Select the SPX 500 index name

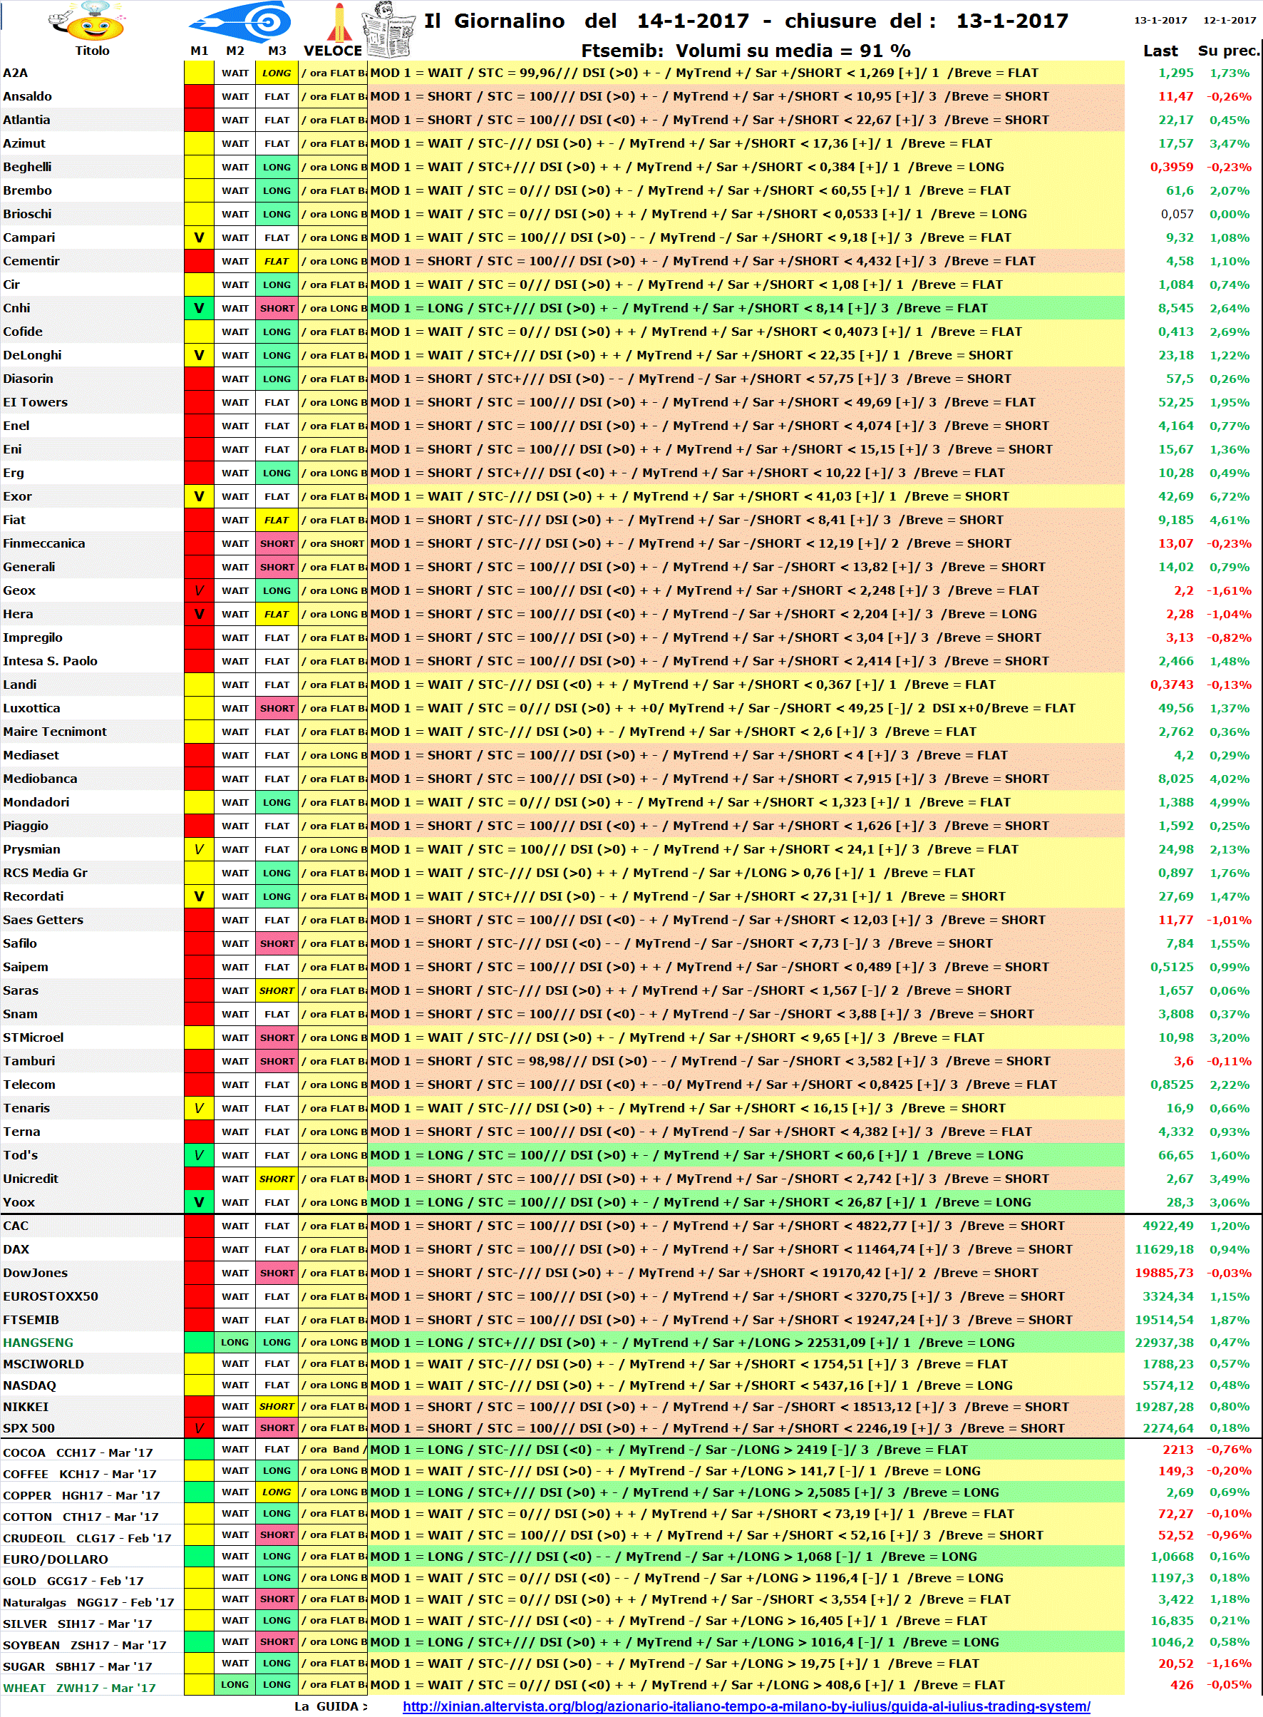click(29, 1428)
